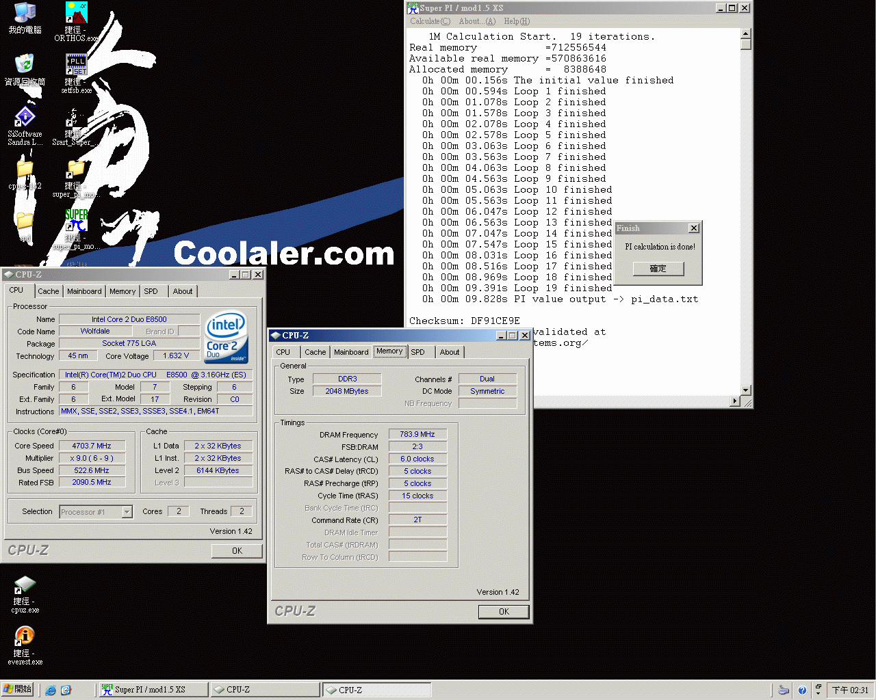Switch to Mainboard tab in CPU-Z CPU window
Viewport: 876px width, 700px height.
point(84,291)
